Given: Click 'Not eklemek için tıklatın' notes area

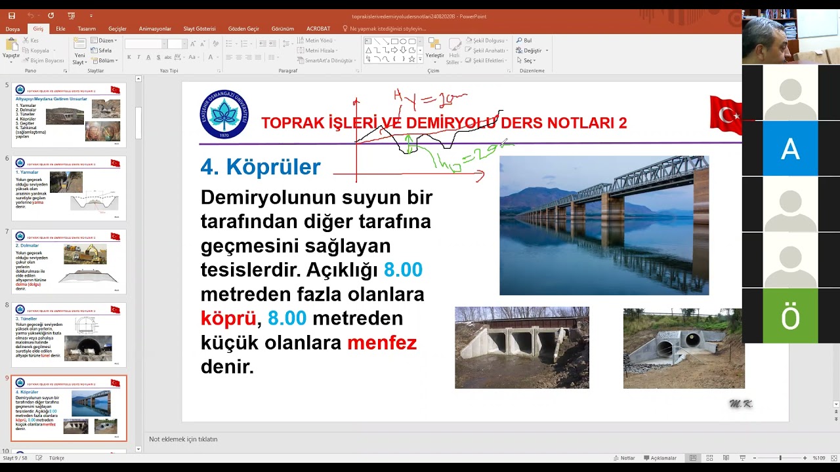Looking at the screenshot, I should click(x=183, y=439).
